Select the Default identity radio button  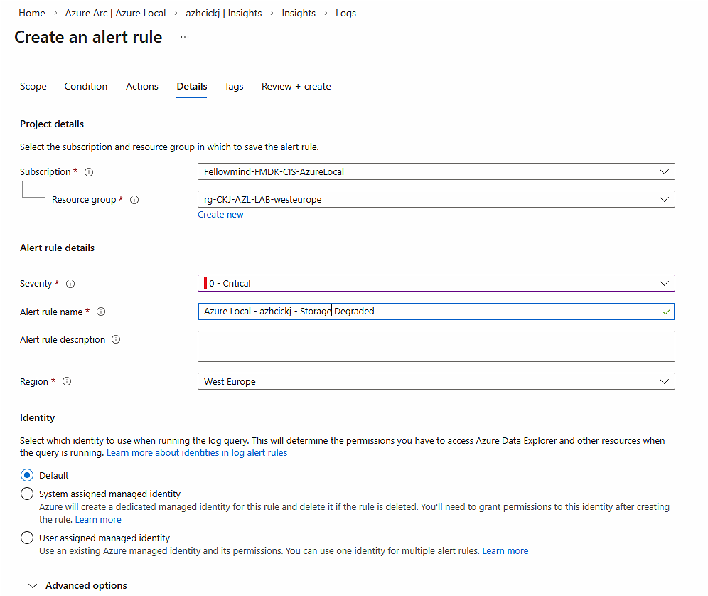tap(27, 475)
